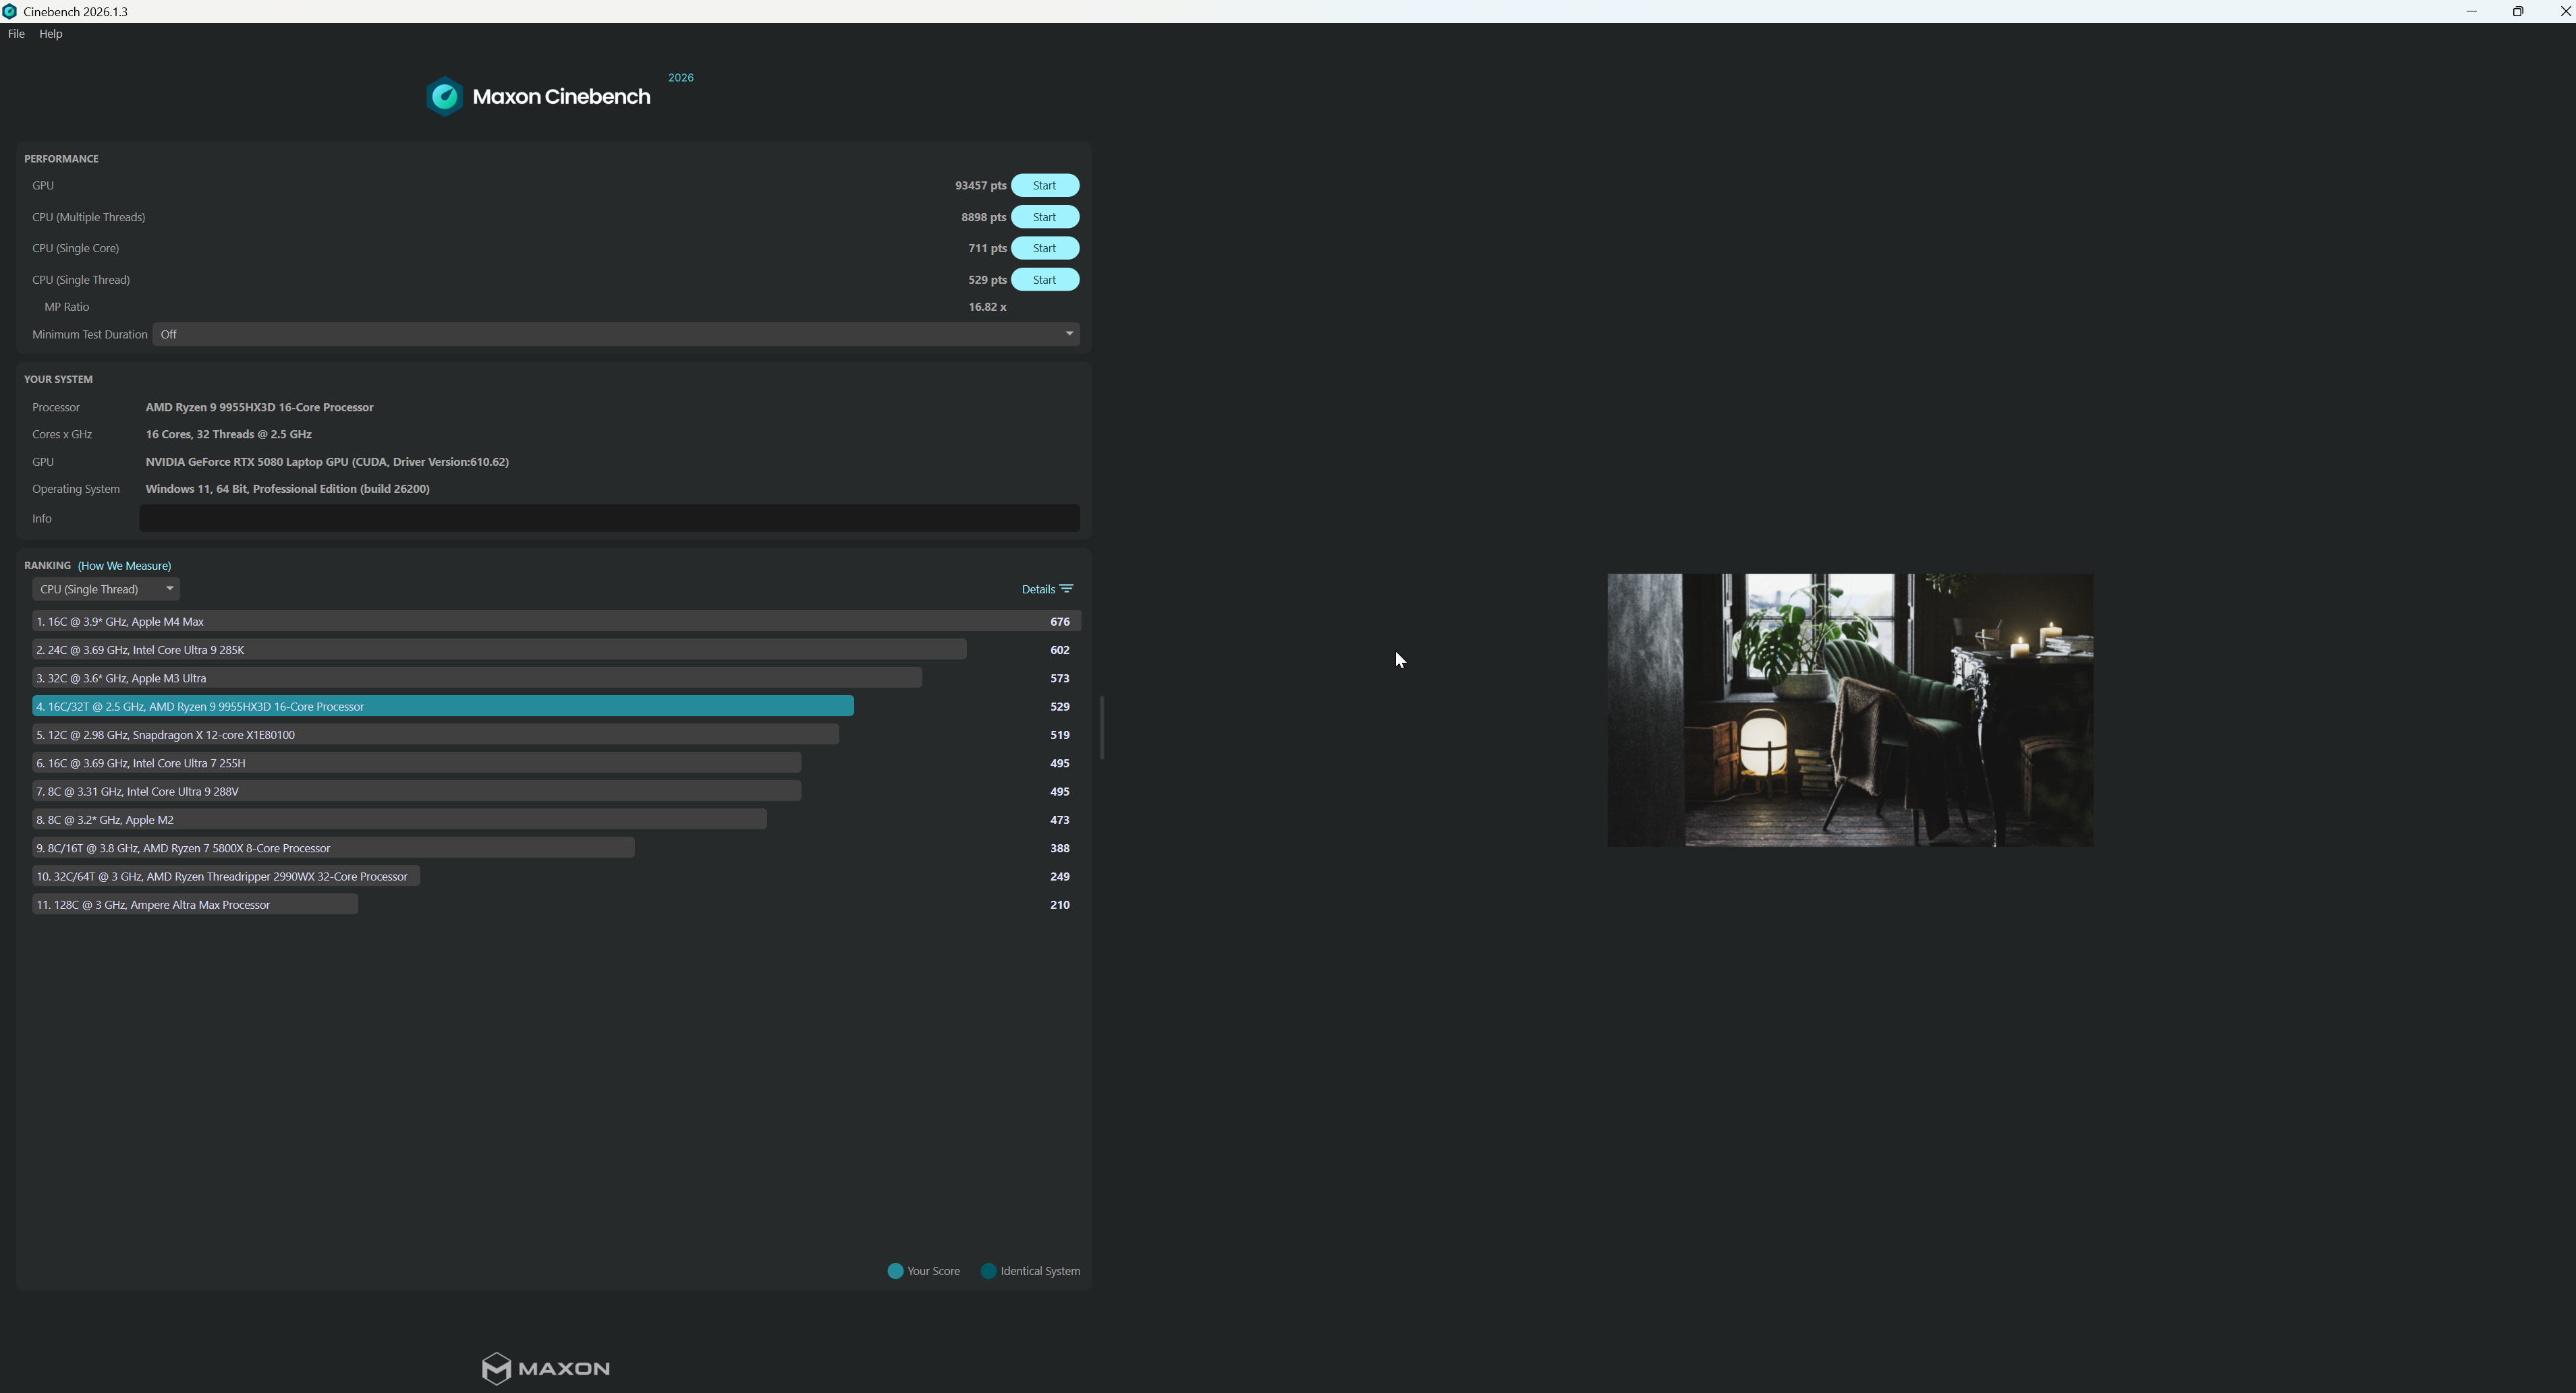
Task: Start the CPU (Single Core) test
Action: click(x=1044, y=249)
